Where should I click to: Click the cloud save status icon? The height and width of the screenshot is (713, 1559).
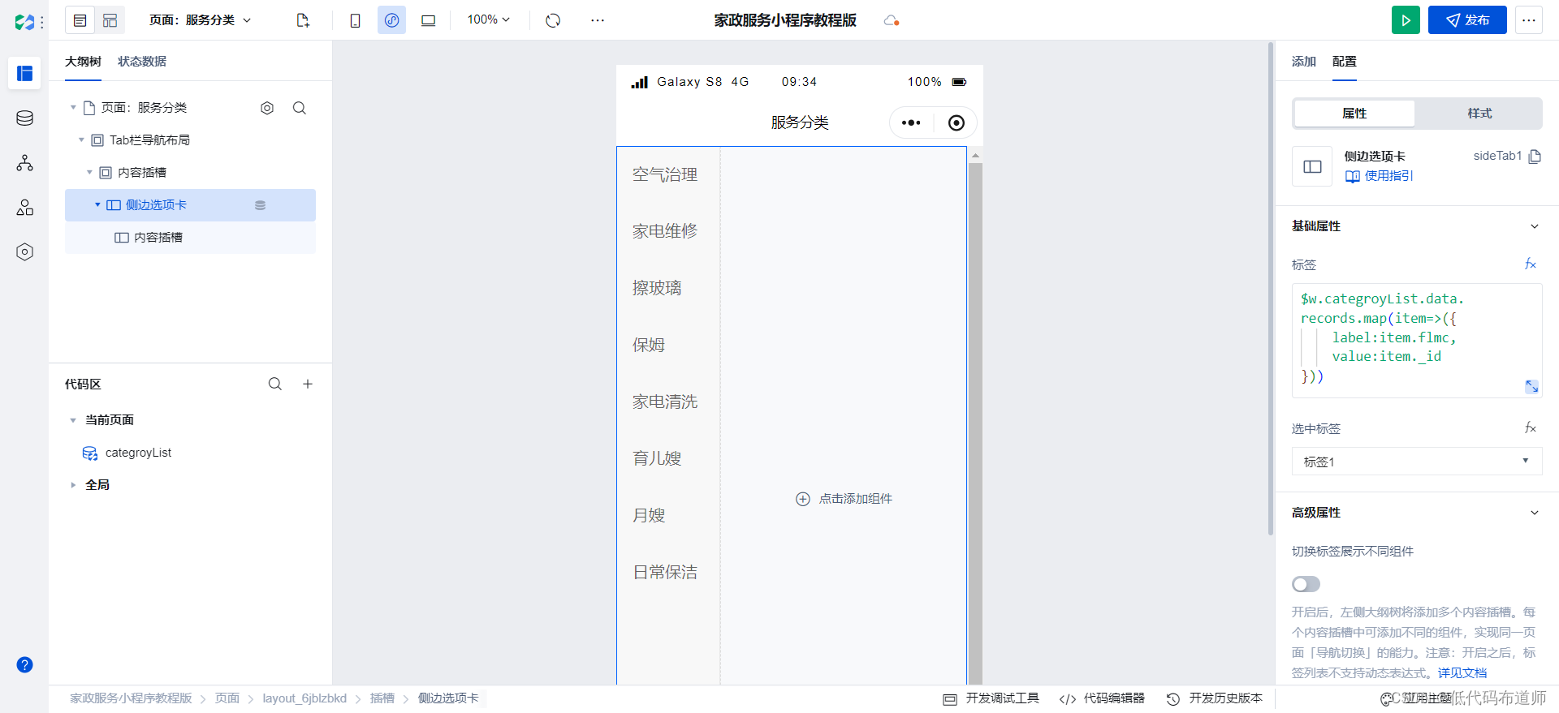pos(891,20)
